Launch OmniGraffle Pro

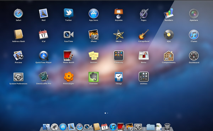click(43, 77)
